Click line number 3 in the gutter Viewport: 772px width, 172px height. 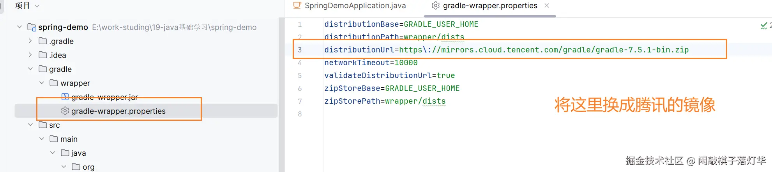pyautogui.click(x=300, y=50)
